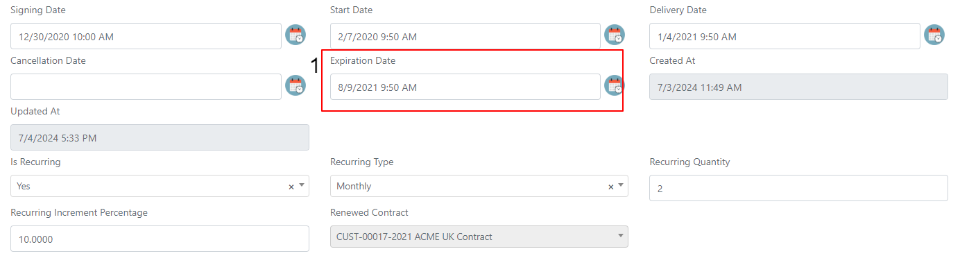
Task: Clear the Recurring Type Monthly selection
Action: (x=611, y=187)
